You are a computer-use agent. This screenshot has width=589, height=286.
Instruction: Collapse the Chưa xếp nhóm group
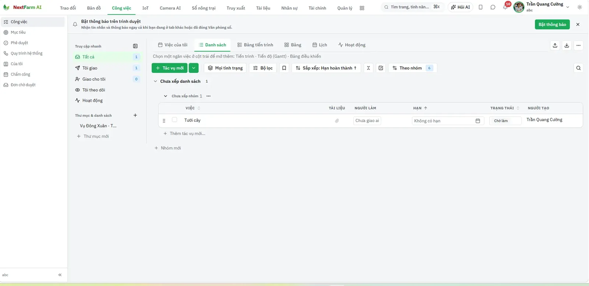click(x=165, y=96)
